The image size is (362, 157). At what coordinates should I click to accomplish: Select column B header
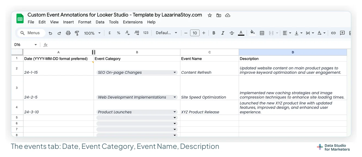(137, 52)
